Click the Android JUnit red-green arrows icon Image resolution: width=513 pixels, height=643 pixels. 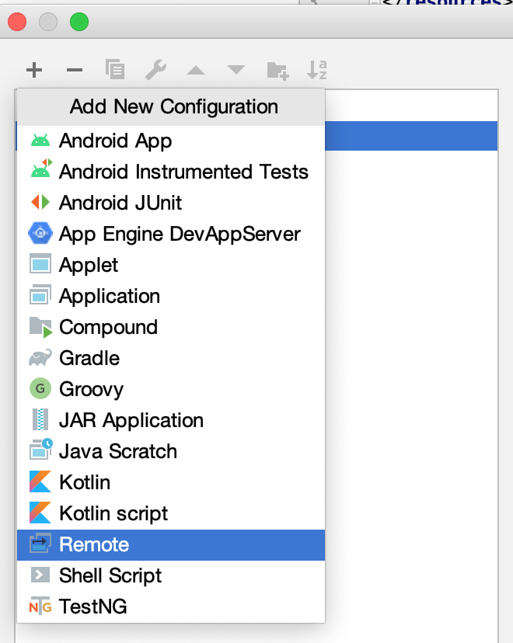click(40, 202)
